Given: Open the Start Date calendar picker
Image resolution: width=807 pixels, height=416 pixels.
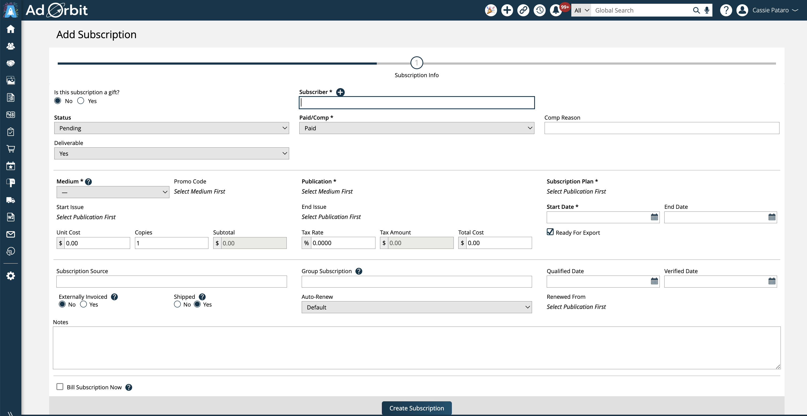Looking at the screenshot, I should click(x=654, y=217).
